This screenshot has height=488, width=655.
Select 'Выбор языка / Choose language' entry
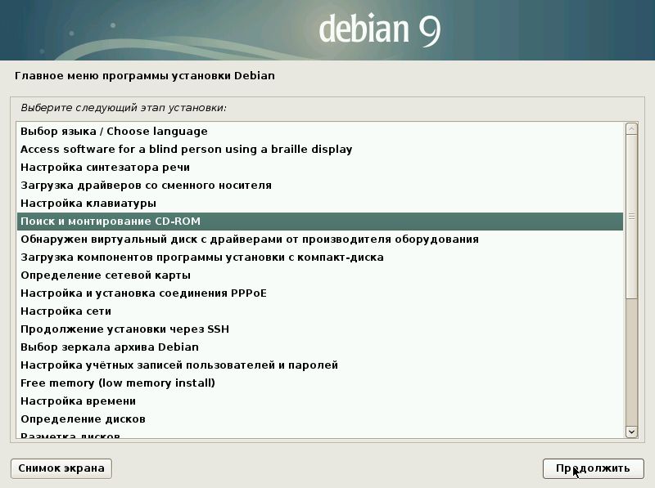(x=320, y=132)
